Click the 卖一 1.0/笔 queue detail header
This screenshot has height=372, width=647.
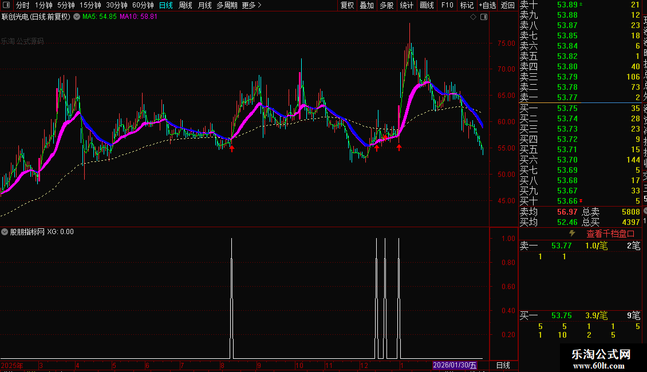pos(580,246)
